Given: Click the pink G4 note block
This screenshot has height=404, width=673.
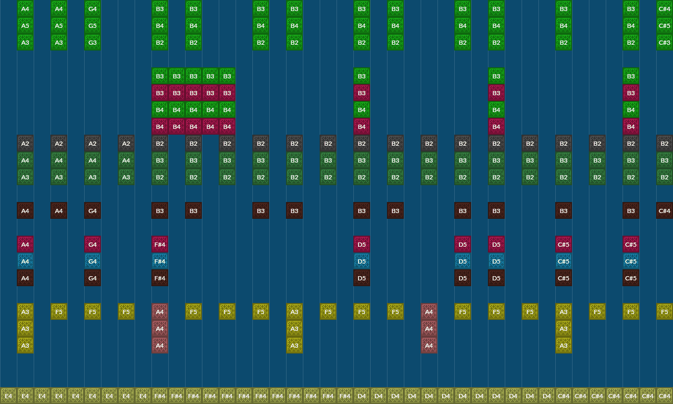Looking at the screenshot, I should tap(93, 244).
